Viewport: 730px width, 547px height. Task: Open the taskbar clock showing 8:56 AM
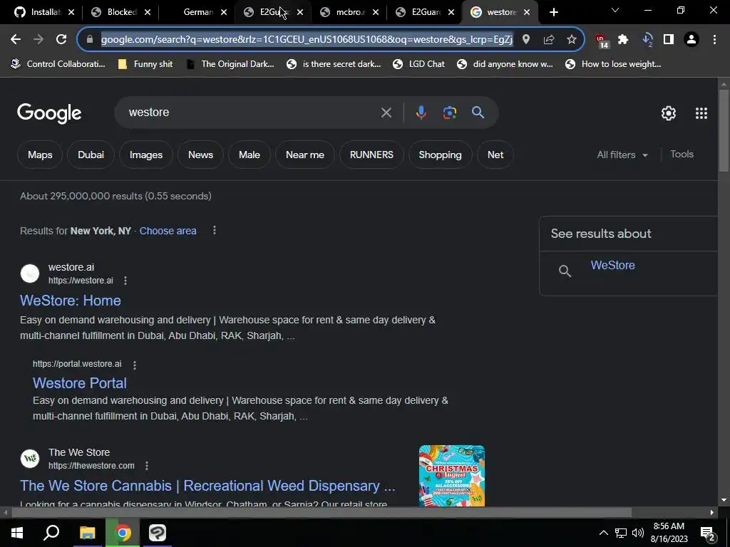pyautogui.click(x=669, y=533)
